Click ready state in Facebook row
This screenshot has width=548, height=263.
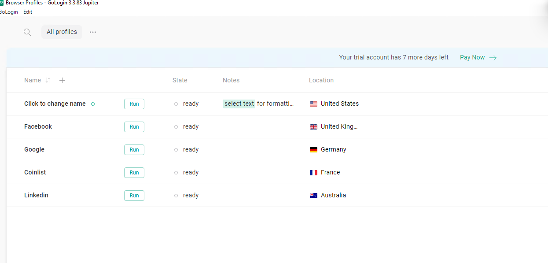pos(191,127)
